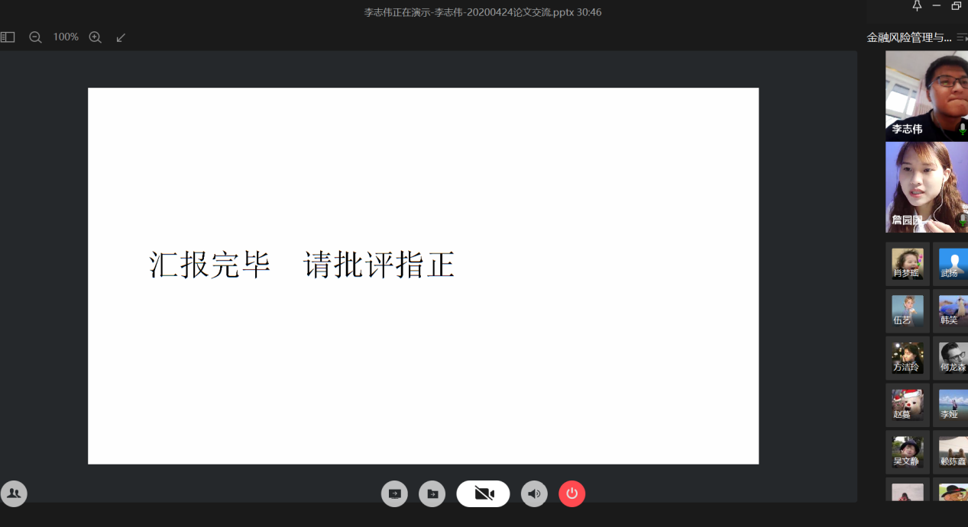Screen dimensions: 968x527
Task: Click the share file folder button
Action: point(432,493)
